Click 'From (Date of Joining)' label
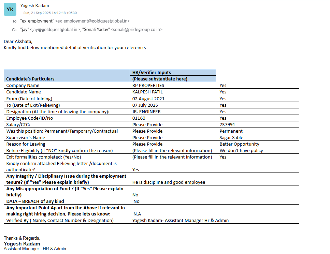This screenshot has width=330, height=254. 29,99
